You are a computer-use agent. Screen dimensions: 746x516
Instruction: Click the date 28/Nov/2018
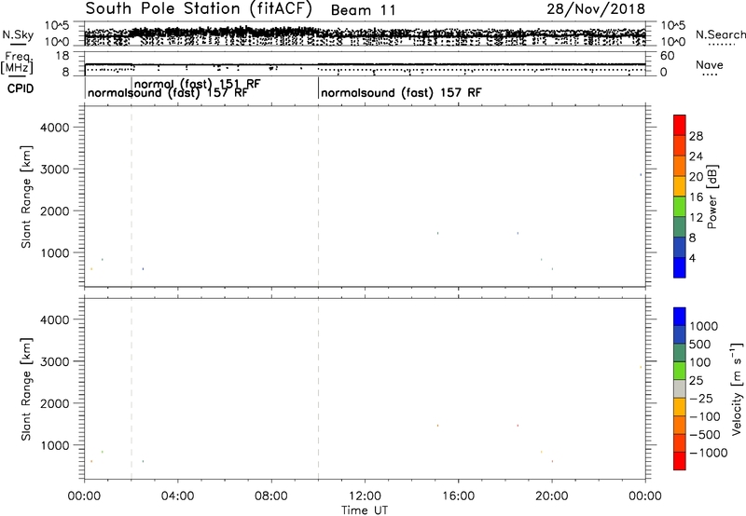(596, 8)
